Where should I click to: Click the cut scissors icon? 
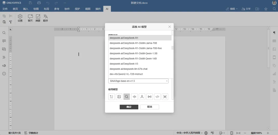click(11, 16)
